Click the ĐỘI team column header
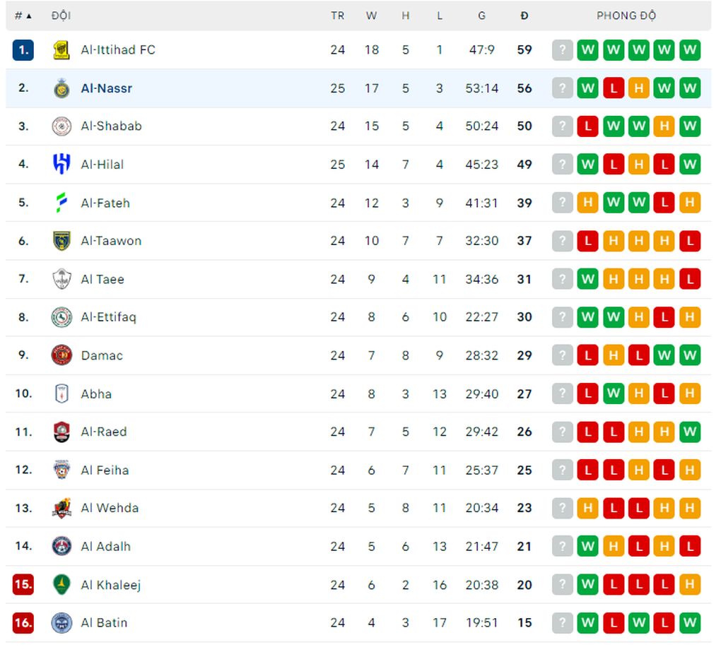The width and height of the screenshot is (721, 652). coord(61,16)
